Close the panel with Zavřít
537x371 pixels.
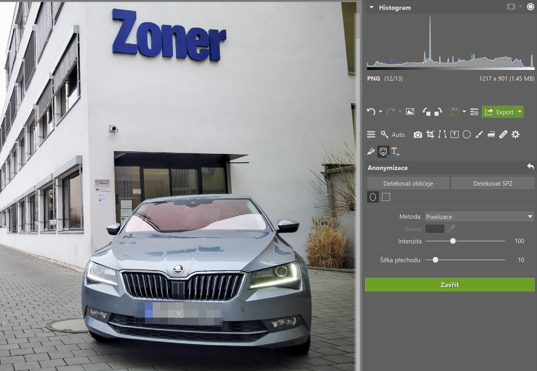(450, 285)
